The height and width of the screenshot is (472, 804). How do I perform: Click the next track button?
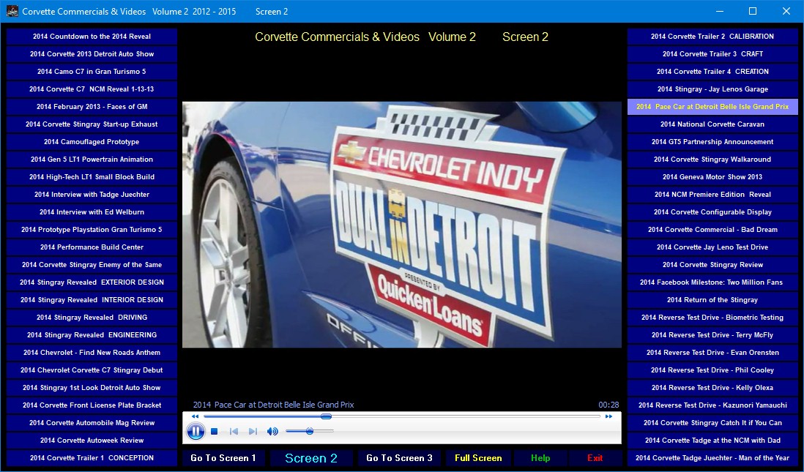pos(253,432)
